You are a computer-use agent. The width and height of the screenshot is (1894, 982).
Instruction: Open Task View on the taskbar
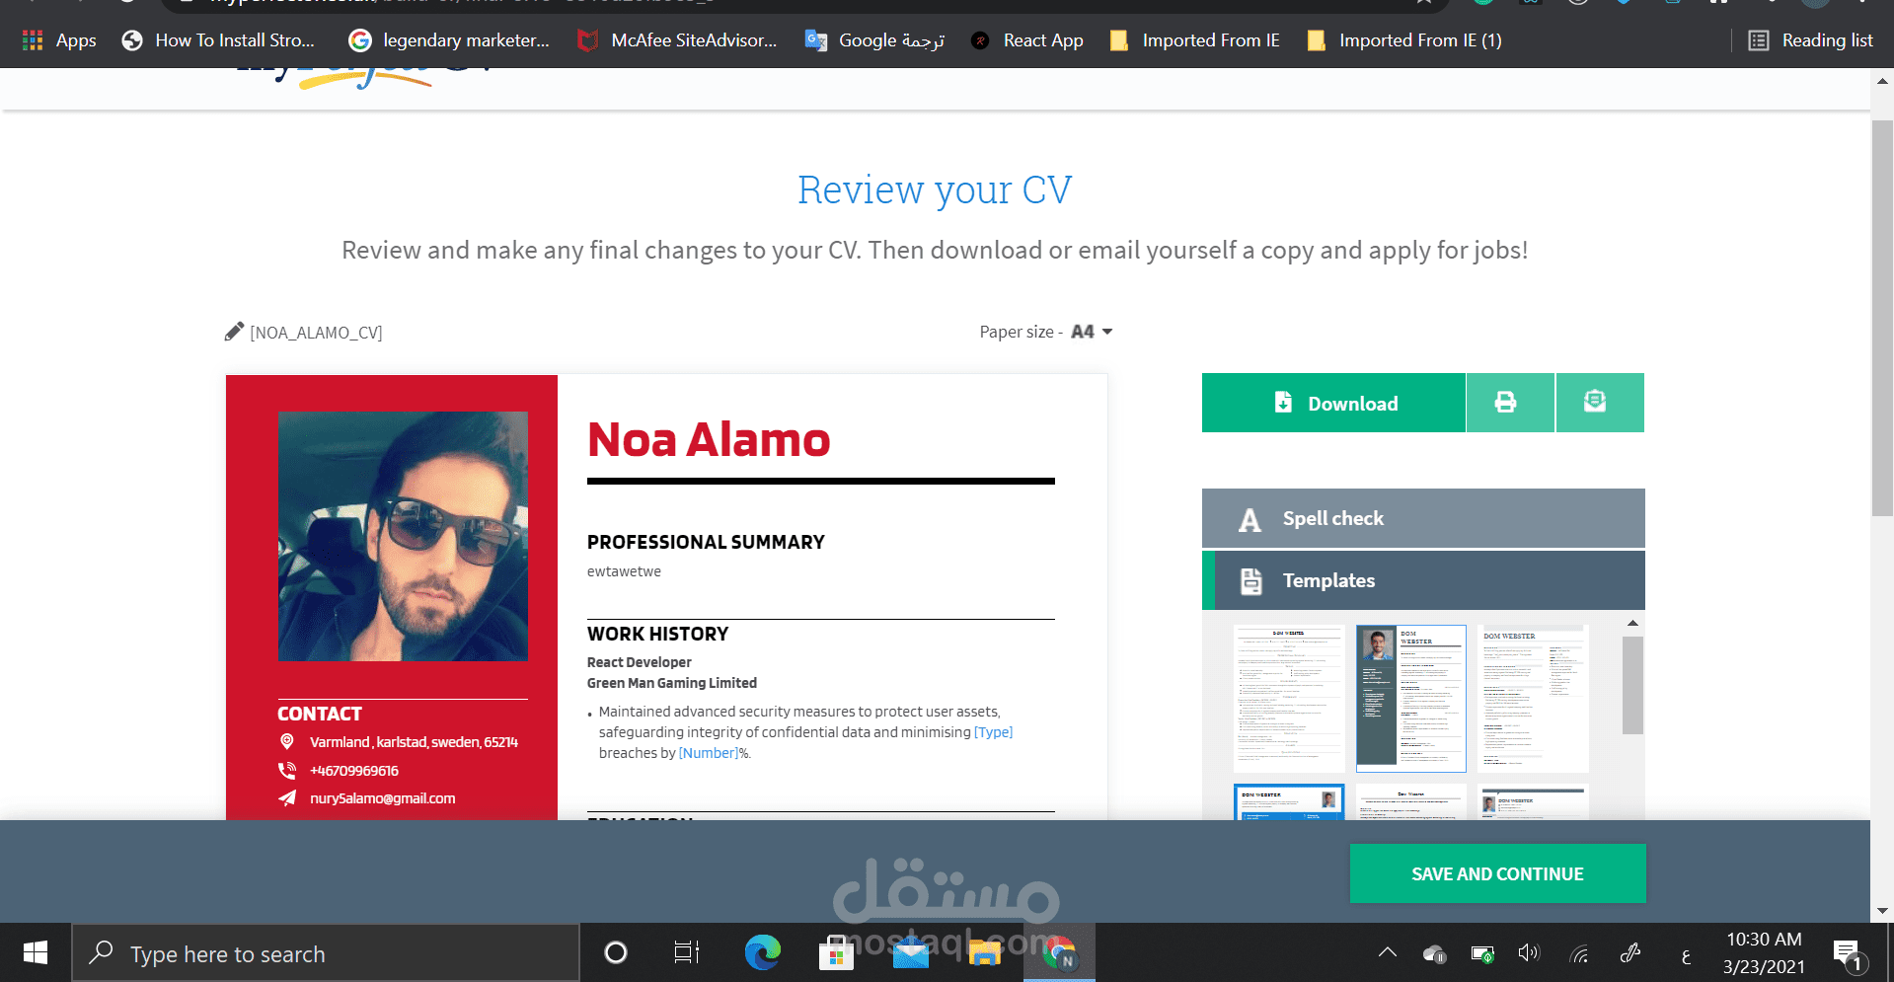(x=687, y=952)
